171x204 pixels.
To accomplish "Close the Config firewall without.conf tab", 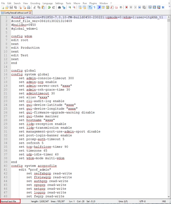I will click(x=30, y=13).
